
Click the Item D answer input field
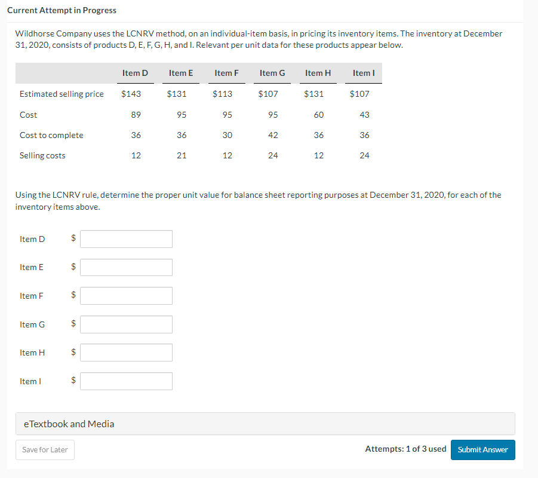pos(126,238)
